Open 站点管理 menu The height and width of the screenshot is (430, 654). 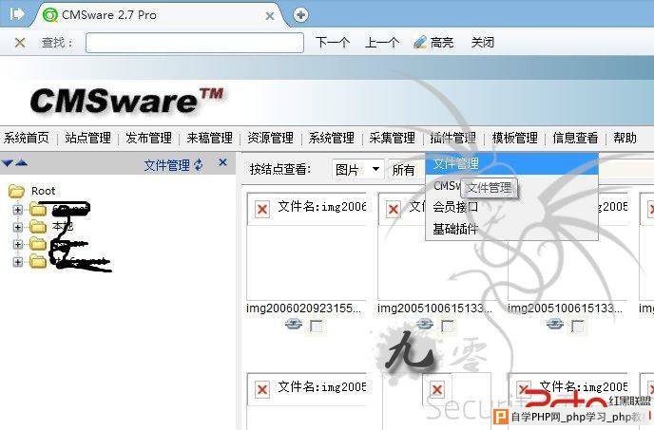point(88,138)
